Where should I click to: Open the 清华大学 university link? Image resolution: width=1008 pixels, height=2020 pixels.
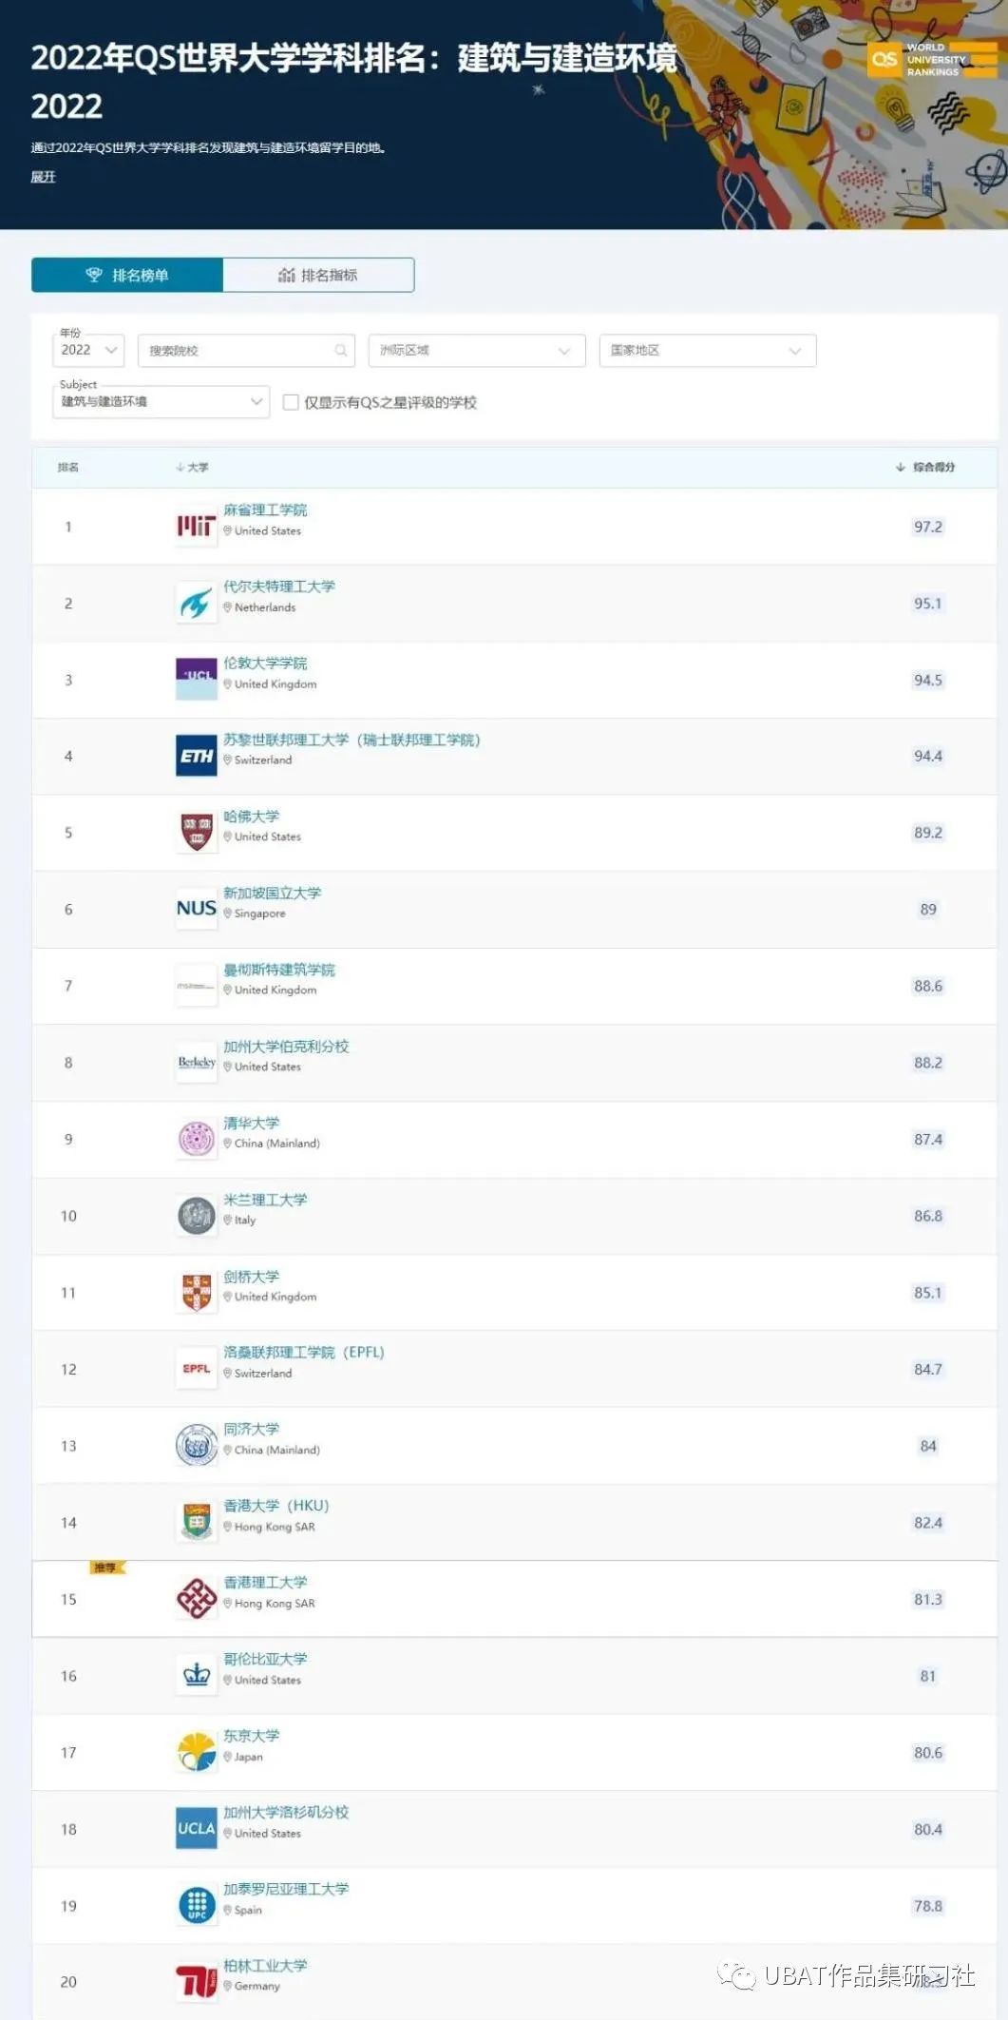[252, 1123]
